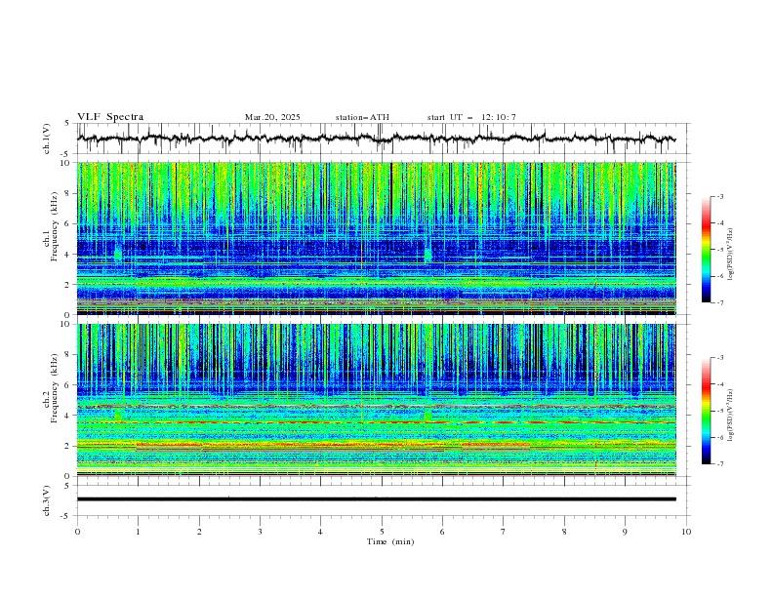Screen dimensions: 773x597
Task: Click inside the ch.2 spectrogram panel
Action: coord(376,400)
